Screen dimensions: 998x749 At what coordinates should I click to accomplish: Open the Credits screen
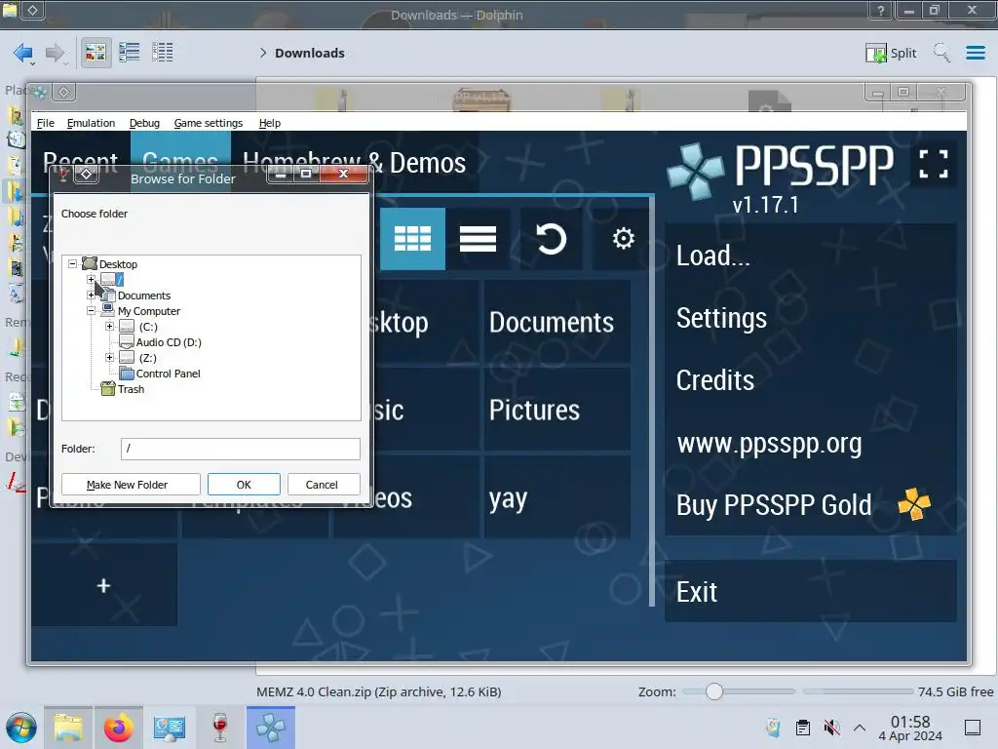pyautogui.click(x=810, y=380)
